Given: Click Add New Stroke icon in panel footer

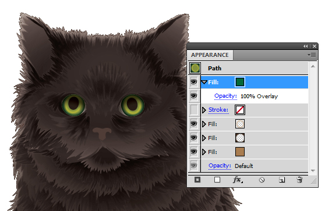Looking at the screenshot, I should [197, 180].
